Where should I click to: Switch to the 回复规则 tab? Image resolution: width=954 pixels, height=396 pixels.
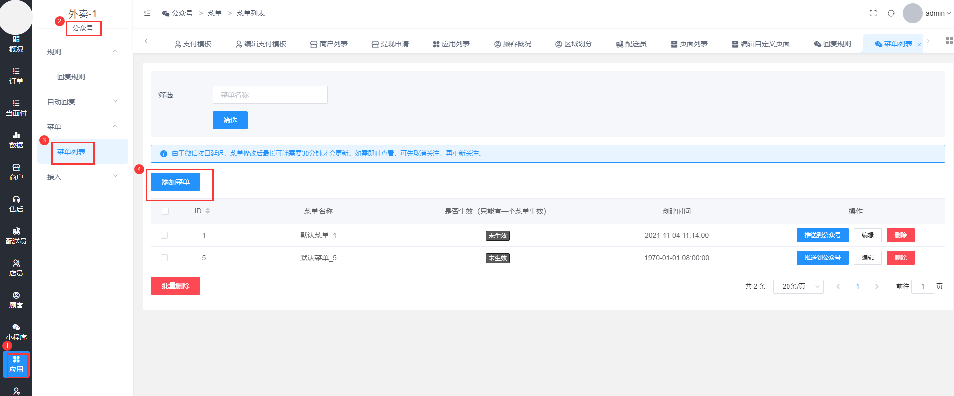coord(832,44)
